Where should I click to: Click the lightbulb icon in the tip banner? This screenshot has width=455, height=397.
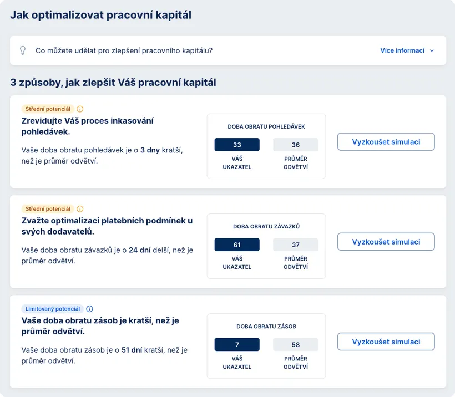[23, 50]
